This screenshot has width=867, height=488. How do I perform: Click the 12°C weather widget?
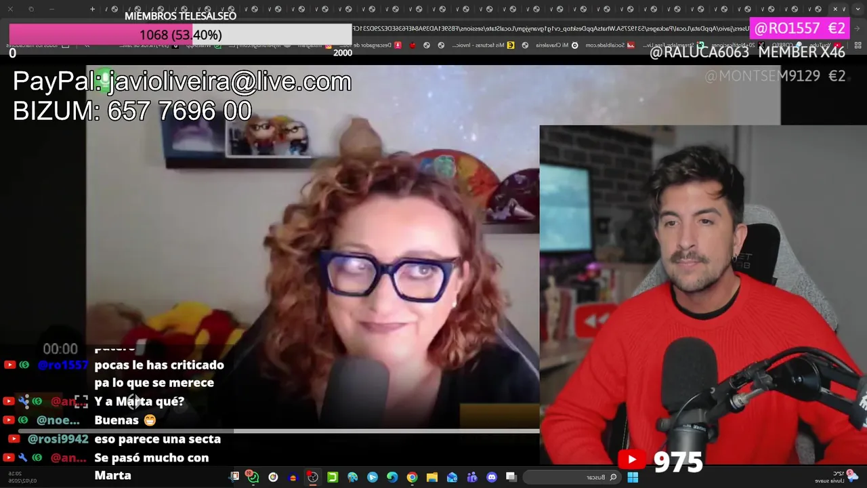click(837, 476)
